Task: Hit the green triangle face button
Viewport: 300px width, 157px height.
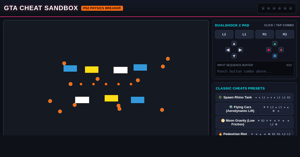Action: (x=275, y=44)
